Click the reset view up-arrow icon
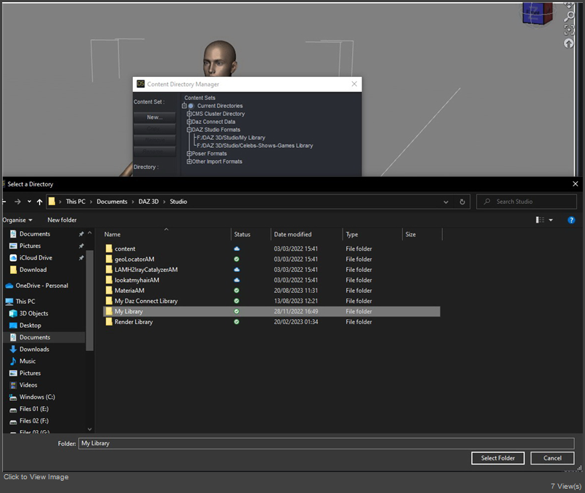Screen dimensions: 585x493 pyautogui.click(x=568, y=43)
